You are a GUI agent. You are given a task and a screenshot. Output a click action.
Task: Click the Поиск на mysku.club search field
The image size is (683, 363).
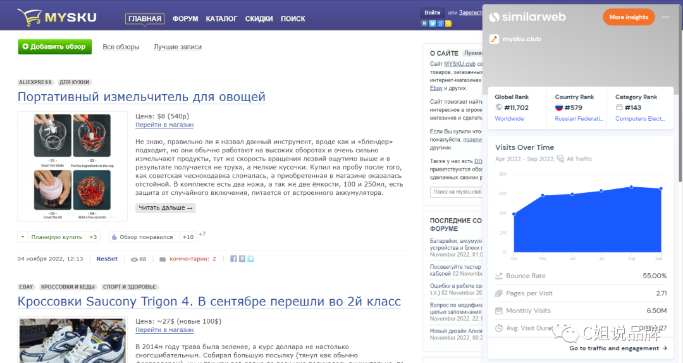point(457,192)
